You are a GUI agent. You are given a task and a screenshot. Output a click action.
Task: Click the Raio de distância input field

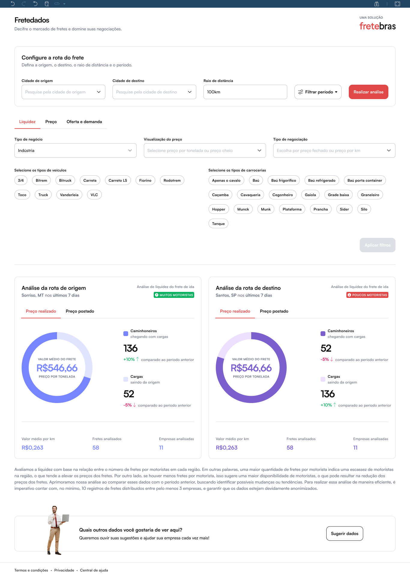pyautogui.click(x=245, y=92)
